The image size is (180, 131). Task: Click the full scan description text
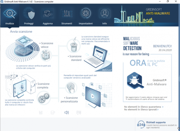coord(19,102)
